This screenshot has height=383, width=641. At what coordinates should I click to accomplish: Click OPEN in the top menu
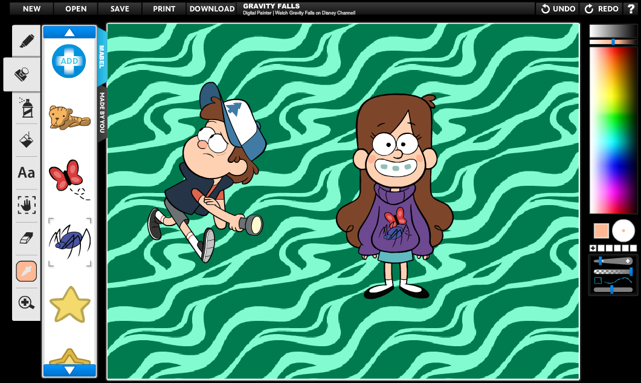(76, 8)
